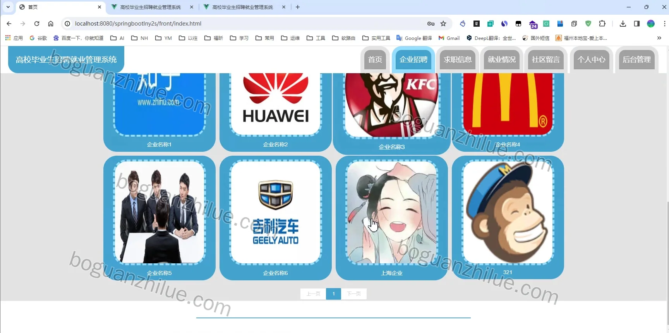This screenshot has height=333, width=669.
Task: Go back using the browser back arrow
Action: [x=9, y=24]
